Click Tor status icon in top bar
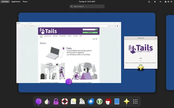174x108 pixels. pyautogui.click(x=149, y=2)
